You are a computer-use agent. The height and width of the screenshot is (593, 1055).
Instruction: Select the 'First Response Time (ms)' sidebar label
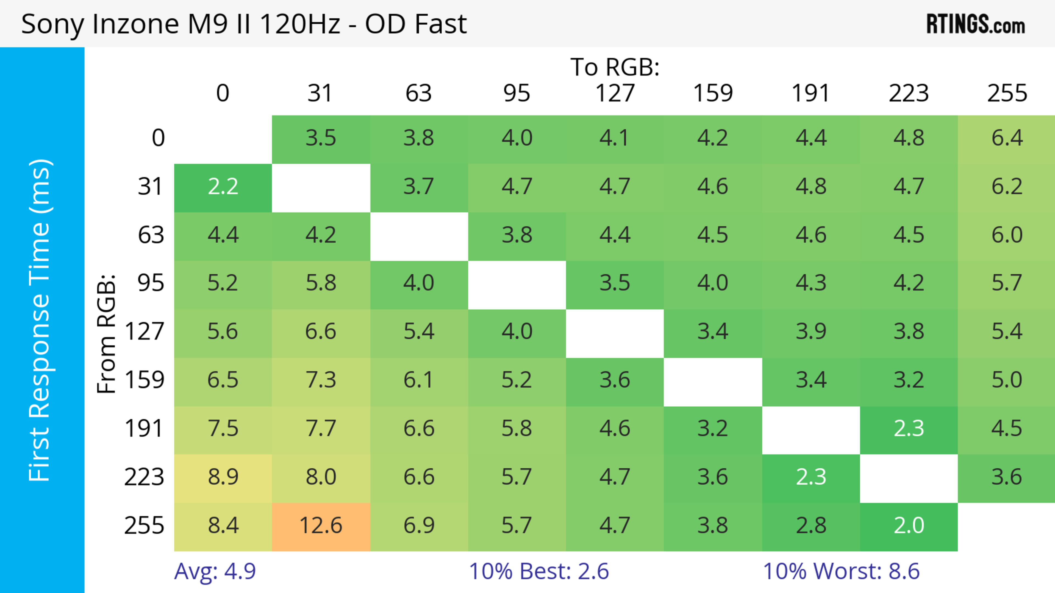pos(40,320)
